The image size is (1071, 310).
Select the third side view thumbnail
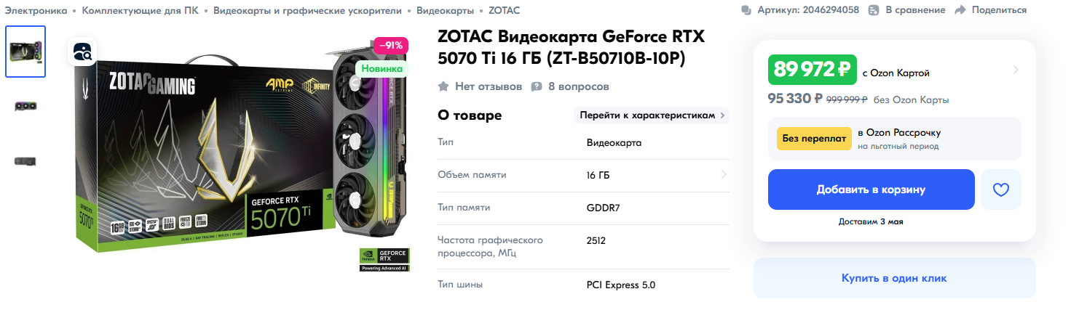[x=25, y=160]
